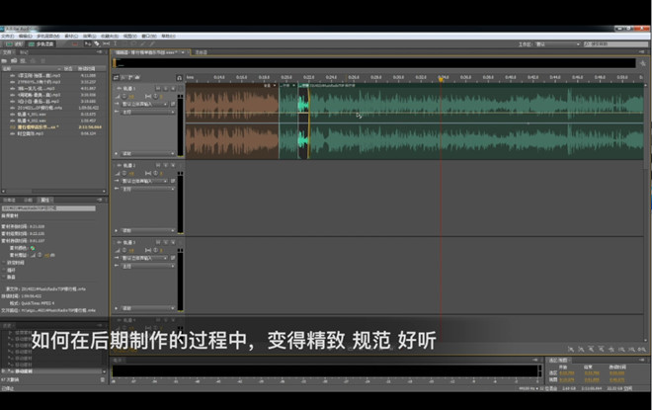The height and width of the screenshot is (410, 652).
Task: Open the 属性 properties tab
Action: click(x=46, y=199)
